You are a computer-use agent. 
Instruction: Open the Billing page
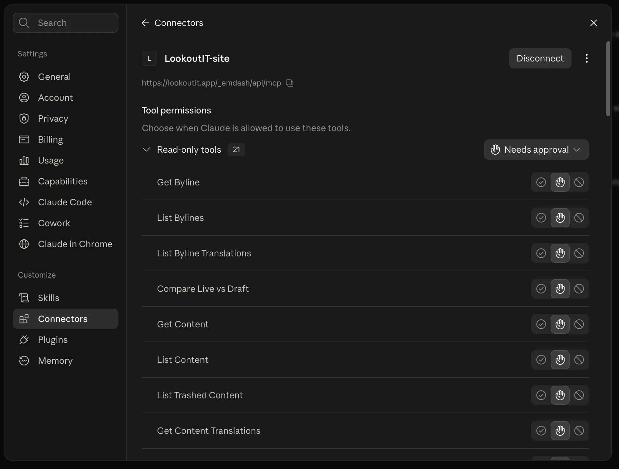click(66, 139)
